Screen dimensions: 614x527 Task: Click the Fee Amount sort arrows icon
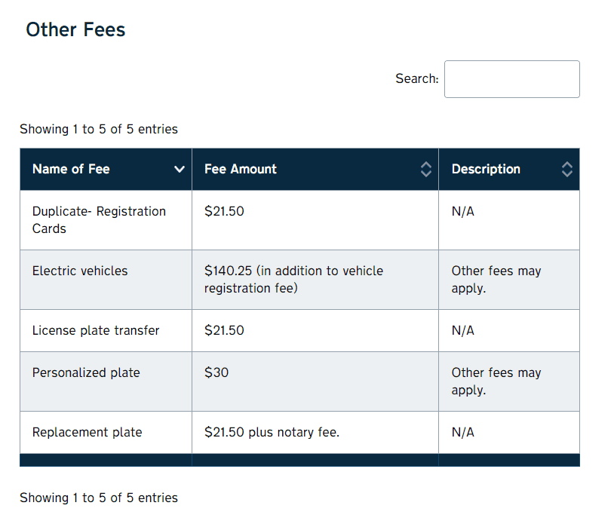coord(426,169)
